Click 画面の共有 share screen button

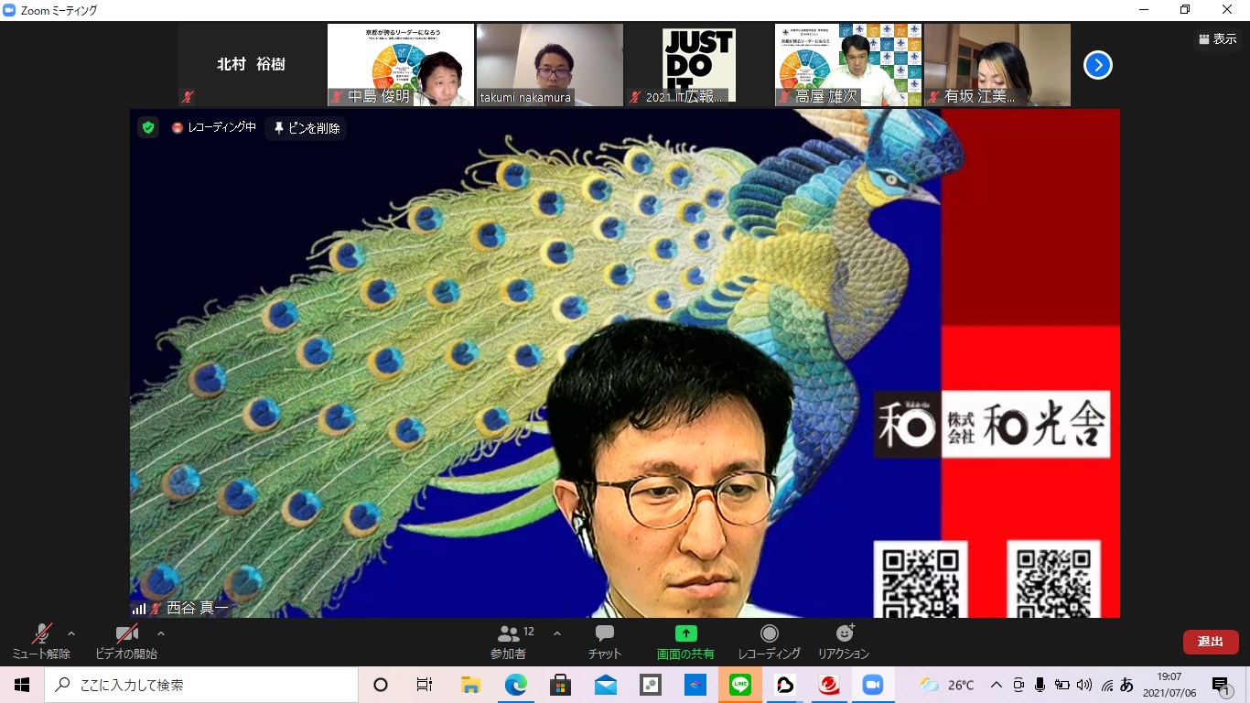[685, 642]
